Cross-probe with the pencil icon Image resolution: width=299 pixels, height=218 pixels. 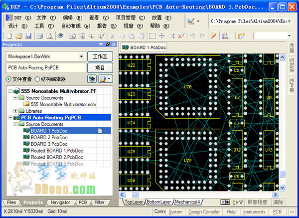pos(213,36)
